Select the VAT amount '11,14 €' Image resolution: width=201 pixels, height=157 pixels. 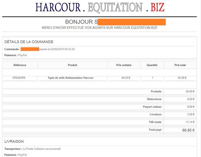point(190,122)
